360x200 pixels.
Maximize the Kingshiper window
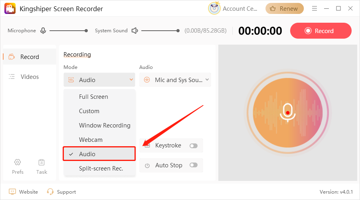pos(338,8)
